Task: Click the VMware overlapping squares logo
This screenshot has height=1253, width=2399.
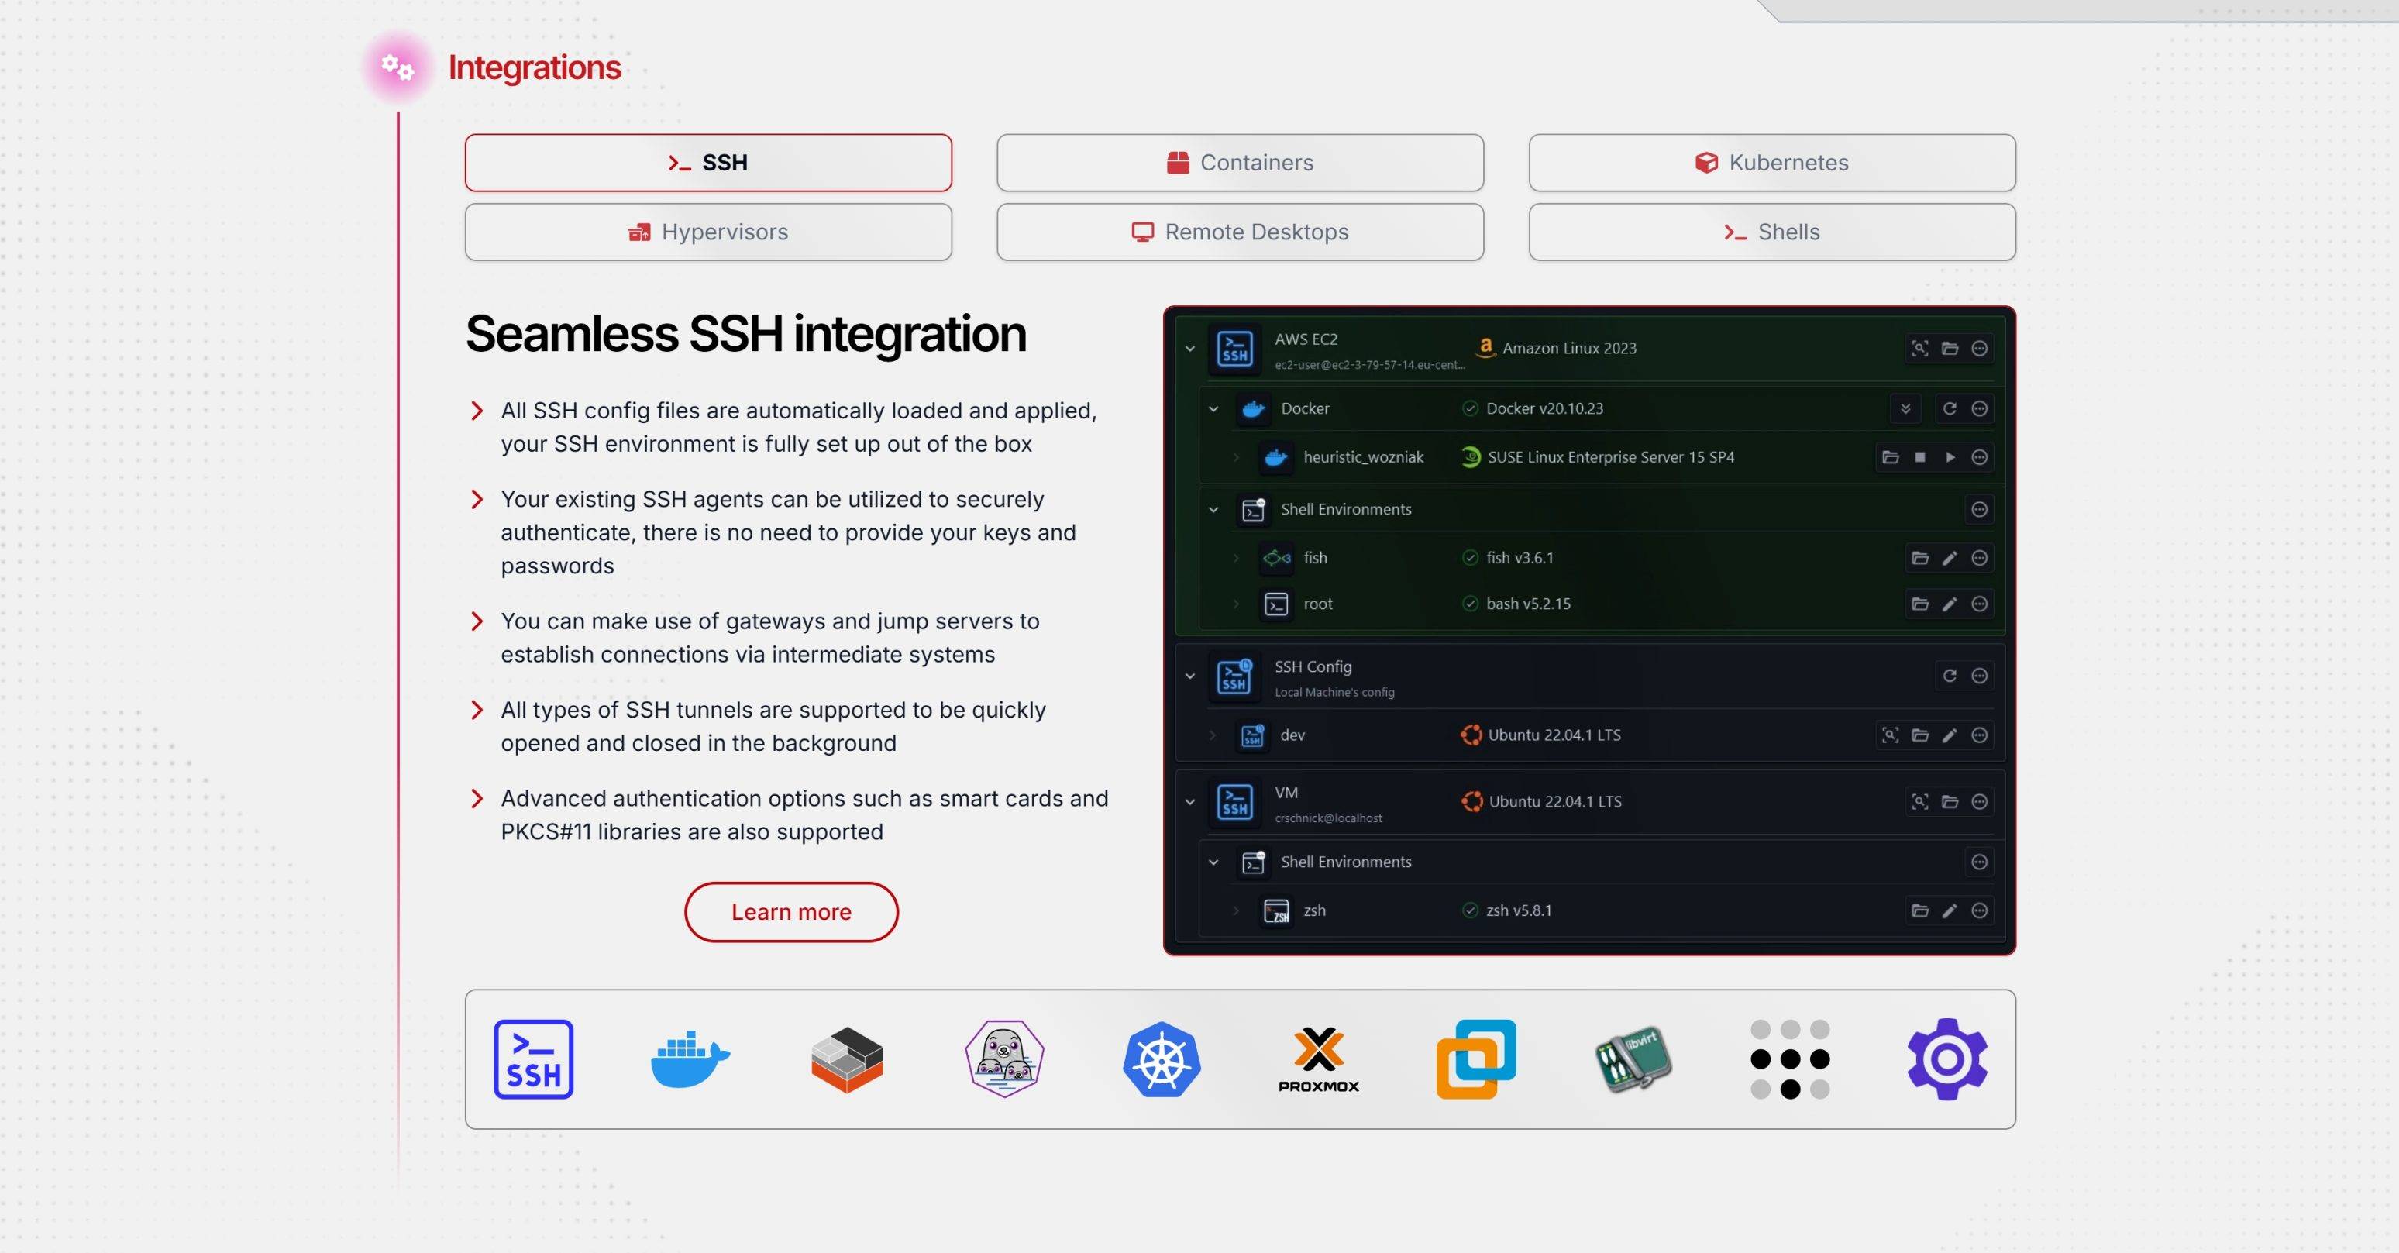Action: pos(1476,1059)
